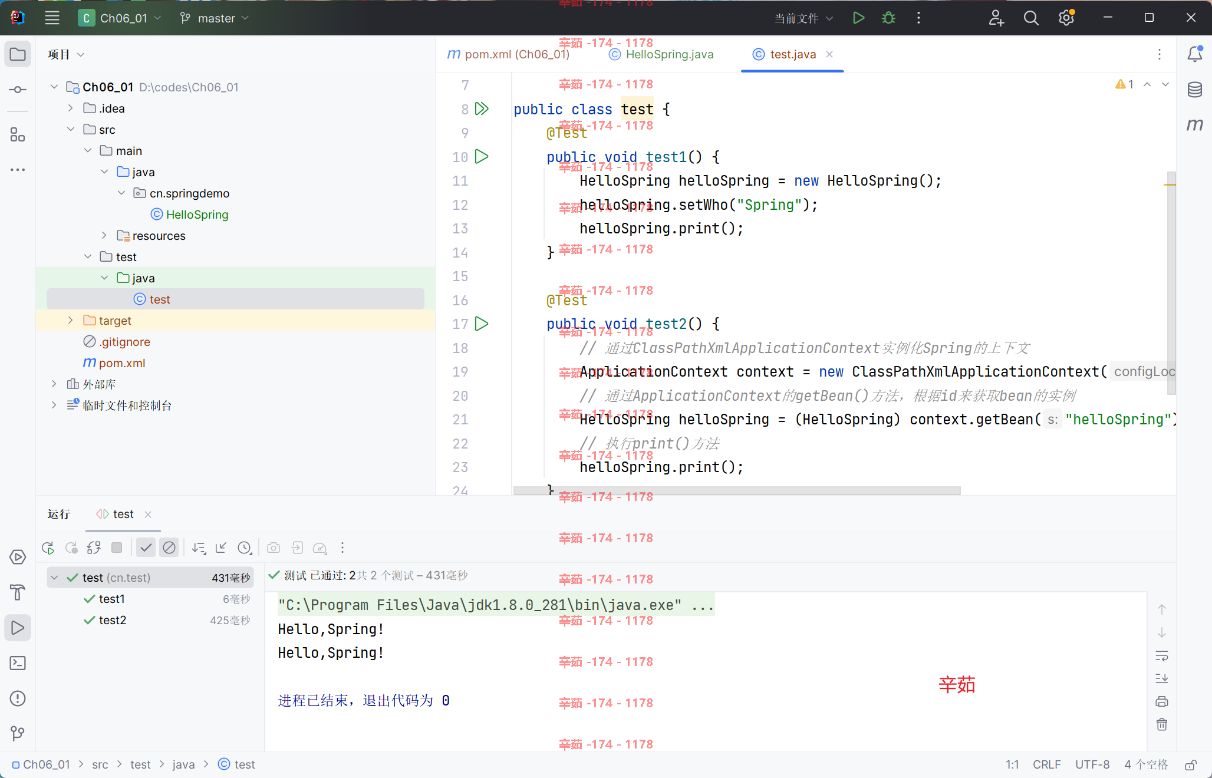Toggle soft-wrap in console
This screenshot has height=778, width=1212.
(x=1162, y=655)
